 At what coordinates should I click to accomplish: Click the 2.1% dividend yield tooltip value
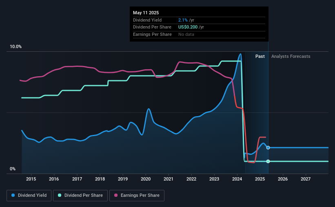pyautogui.click(x=183, y=20)
